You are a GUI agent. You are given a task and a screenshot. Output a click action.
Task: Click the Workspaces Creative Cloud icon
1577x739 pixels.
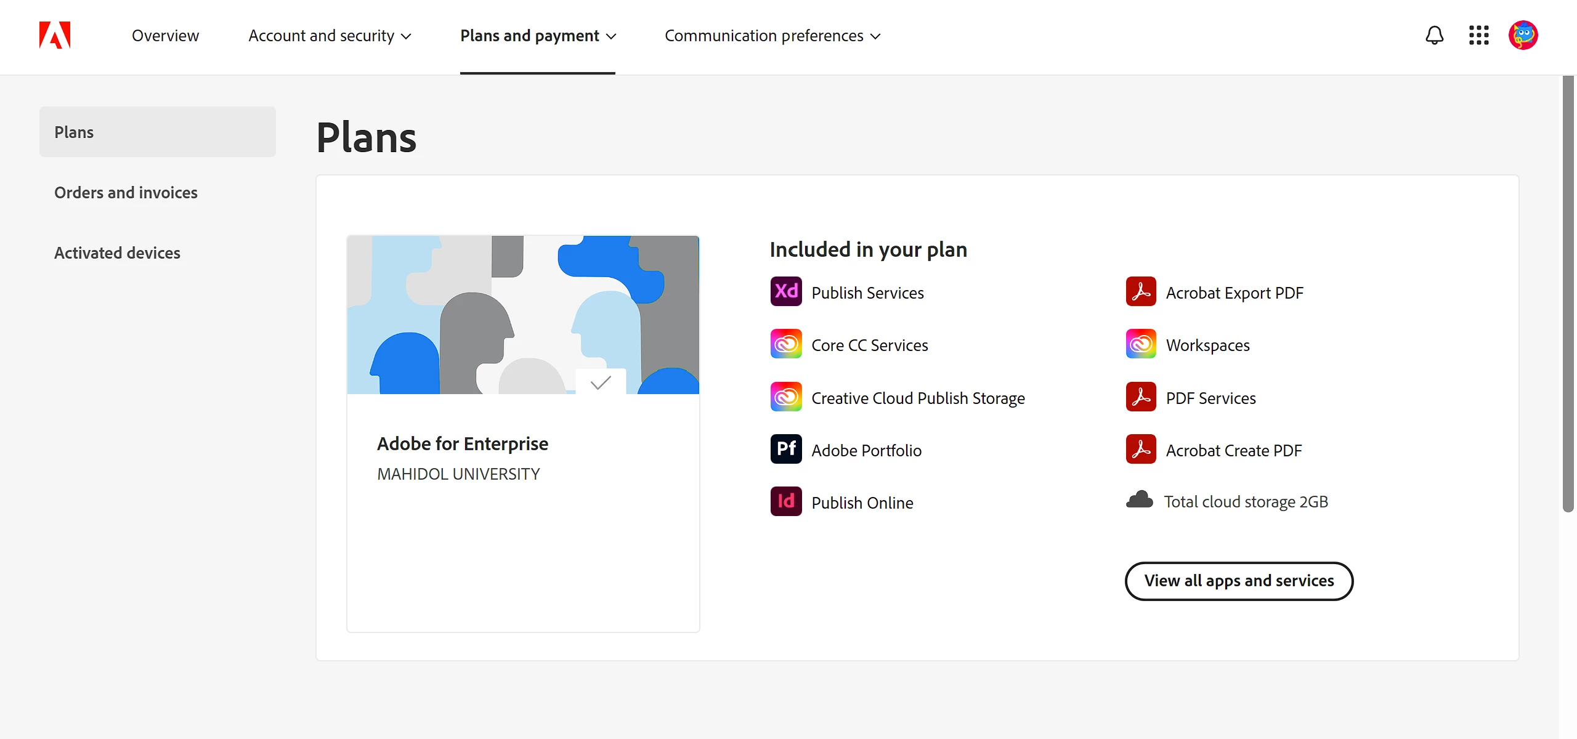click(x=1141, y=344)
